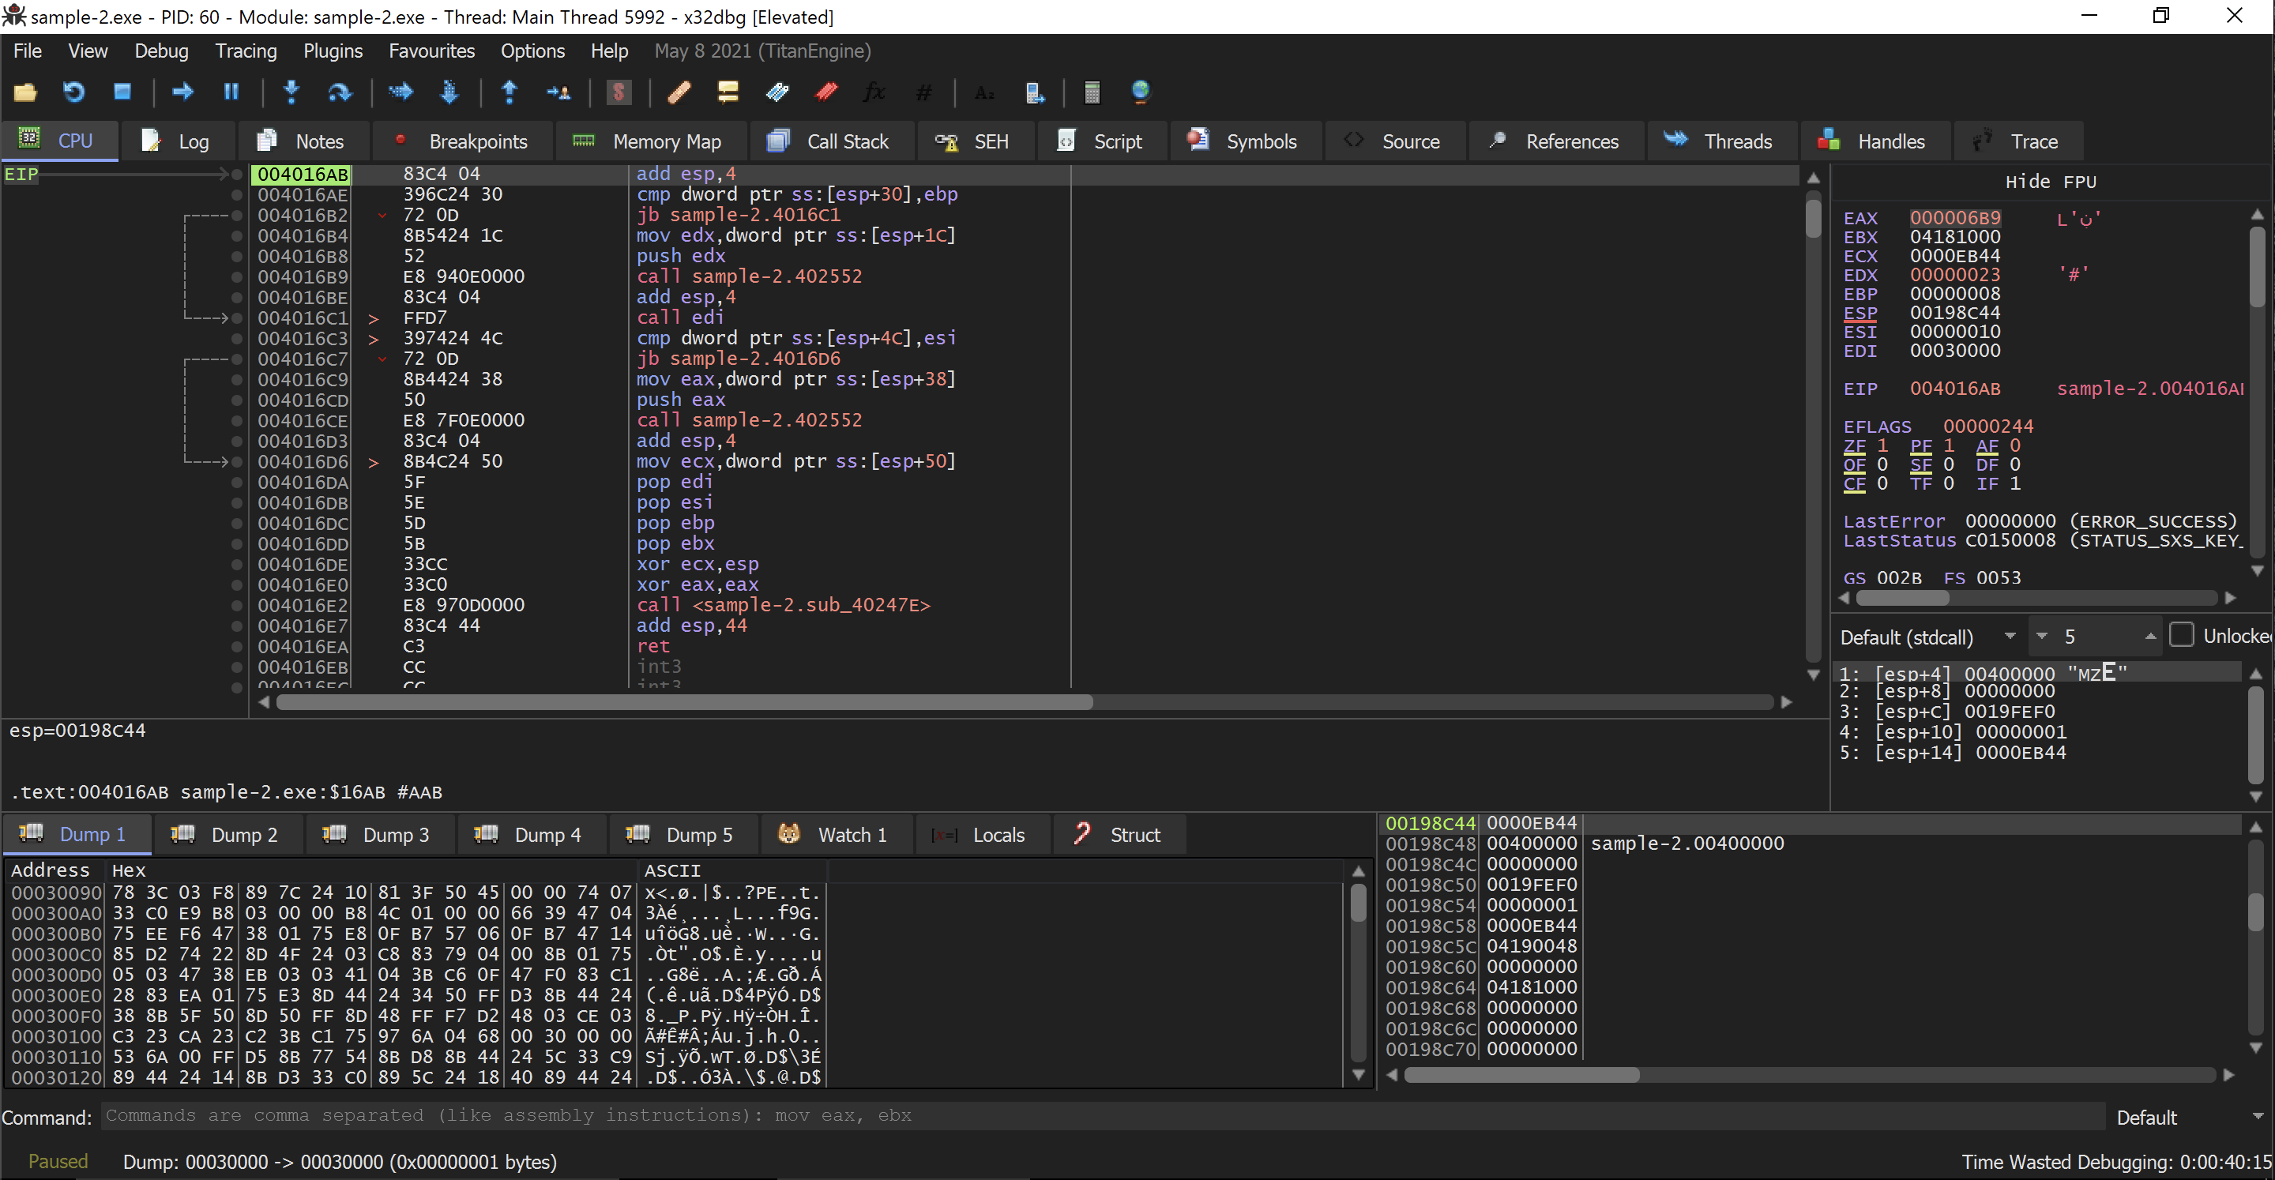Select the EAX register value 000006B9

tap(1955, 218)
